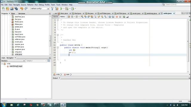191x107 pixels.
Task: Minimize the Output window via corner icon
Action: point(190,78)
